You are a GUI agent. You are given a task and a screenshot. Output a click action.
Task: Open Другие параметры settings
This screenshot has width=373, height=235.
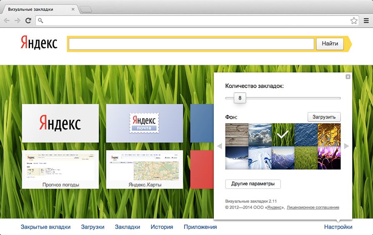[253, 184]
